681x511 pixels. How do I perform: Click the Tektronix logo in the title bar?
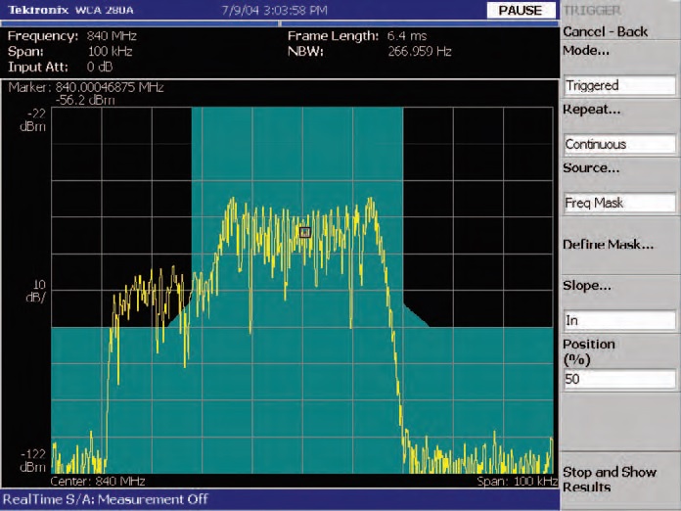pyautogui.click(x=37, y=10)
